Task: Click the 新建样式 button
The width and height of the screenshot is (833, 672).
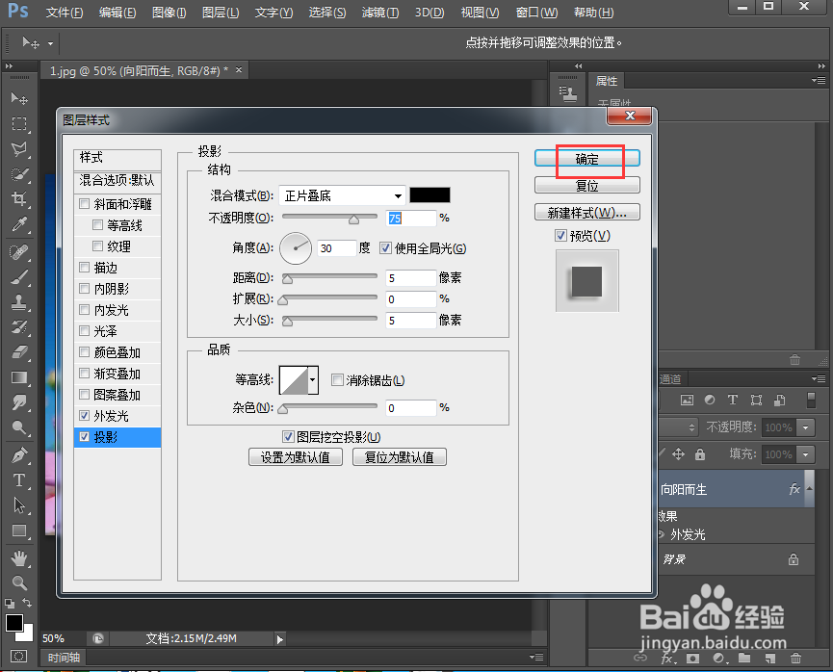Action: click(587, 213)
